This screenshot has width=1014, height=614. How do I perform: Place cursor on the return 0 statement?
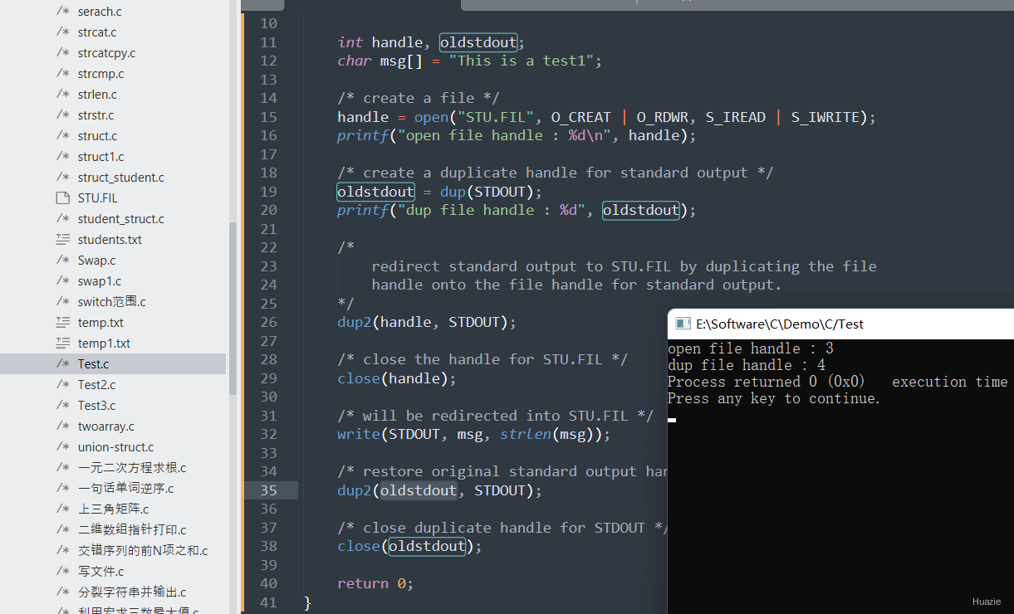(x=375, y=583)
